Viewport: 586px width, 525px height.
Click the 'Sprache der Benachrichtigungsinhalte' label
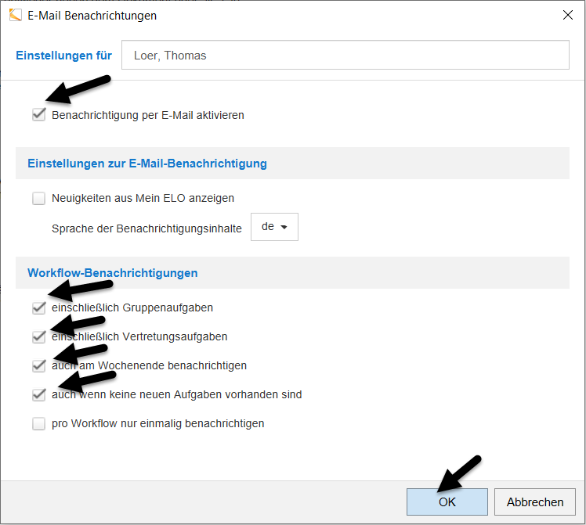tap(146, 228)
